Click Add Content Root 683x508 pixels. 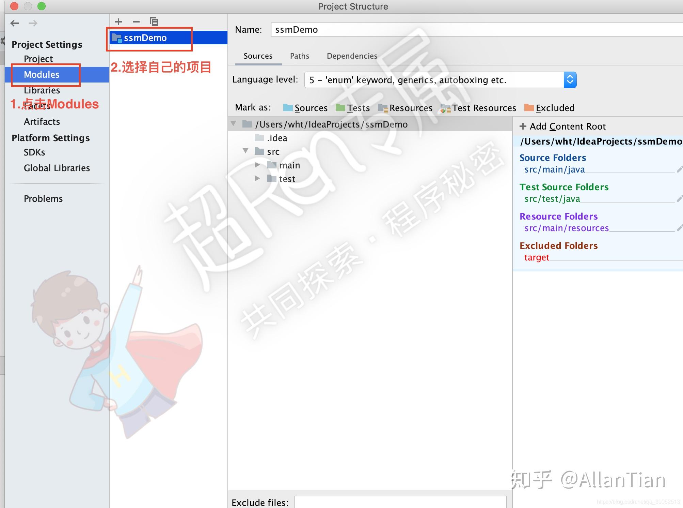pos(562,126)
